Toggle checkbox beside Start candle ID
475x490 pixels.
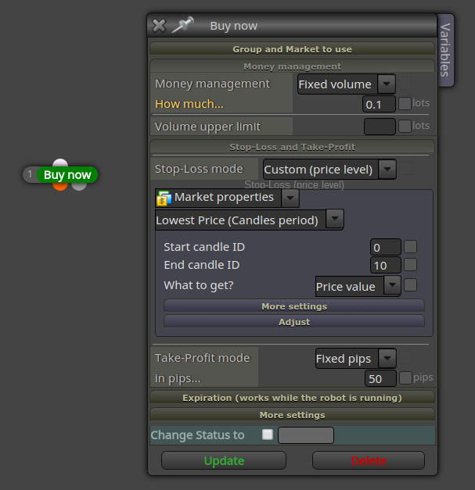coord(411,246)
